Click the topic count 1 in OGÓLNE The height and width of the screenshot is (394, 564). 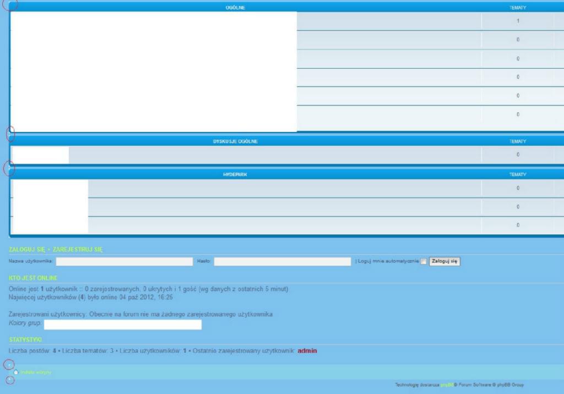click(x=518, y=21)
